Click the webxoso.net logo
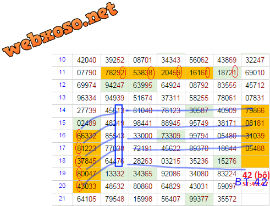Image resolution: width=270 pixels, height=206 pixels. coord(60,29)
